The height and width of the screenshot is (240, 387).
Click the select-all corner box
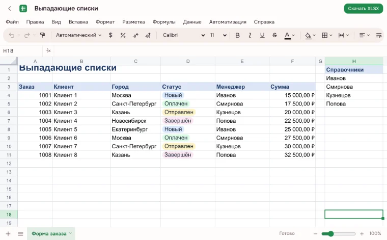[x=9, y=61]
